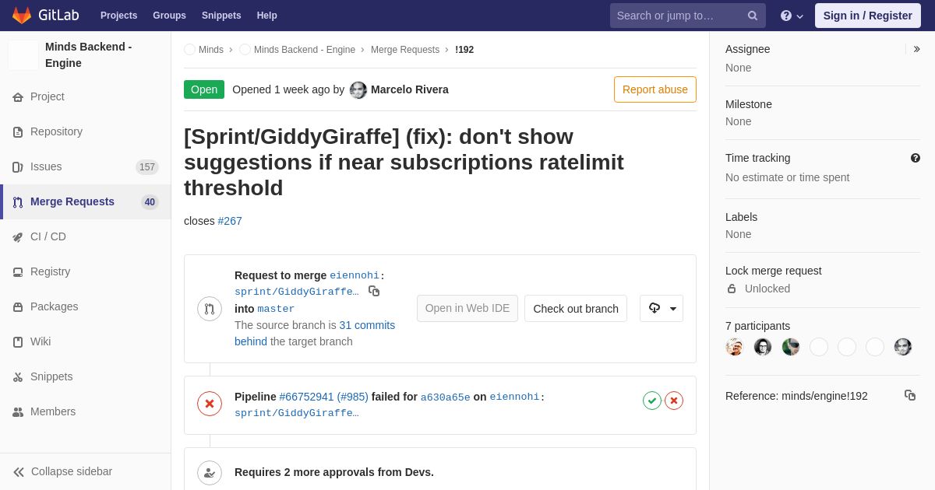Viewport: 935px width, 490px height.
Task: Collapse the right sidebar with double chevron
Action: [916, 49]
